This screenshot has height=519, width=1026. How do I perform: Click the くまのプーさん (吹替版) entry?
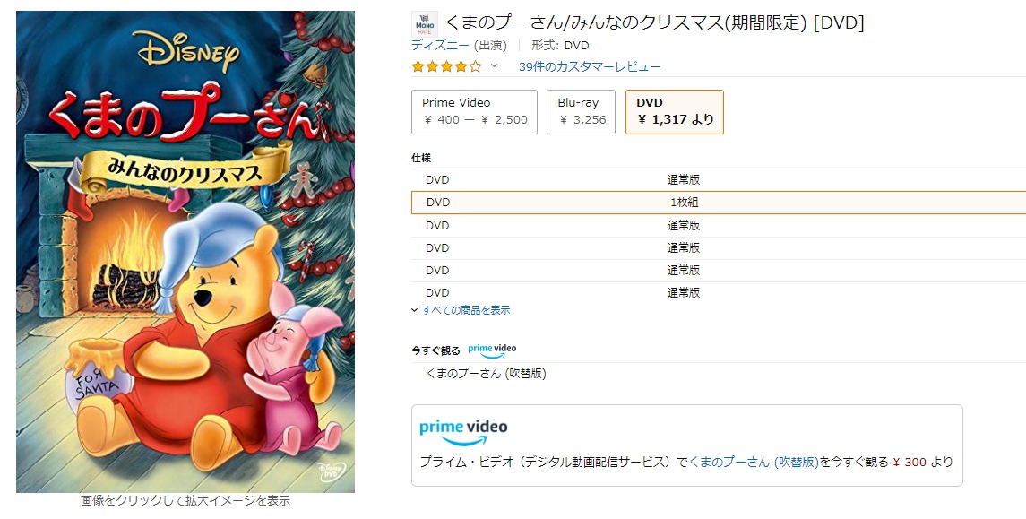(x=486, y=374)
